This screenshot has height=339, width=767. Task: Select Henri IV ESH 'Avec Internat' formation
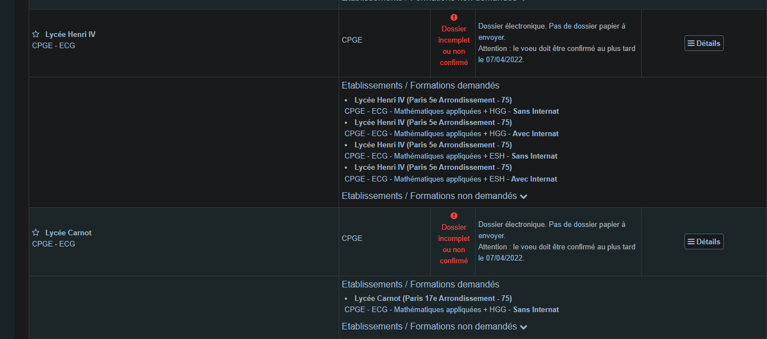(x=450, y=179)
